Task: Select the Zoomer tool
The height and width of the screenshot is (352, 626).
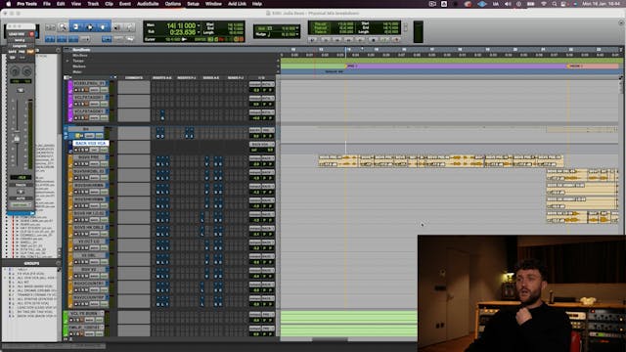Action: [x=63, y=27]
